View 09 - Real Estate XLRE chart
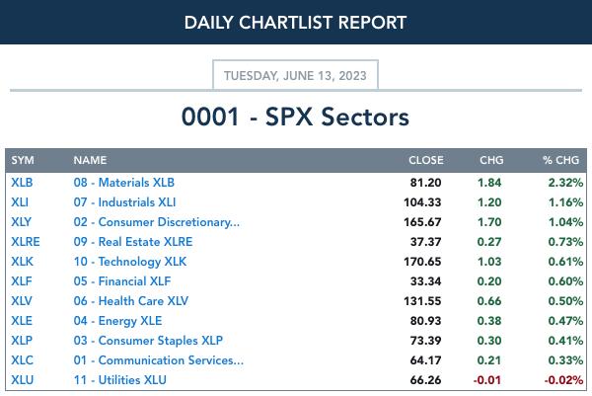592x396 pixels. point(133,242)
